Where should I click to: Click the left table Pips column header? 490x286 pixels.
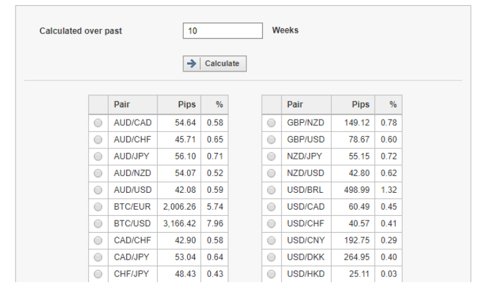tap(179, 105)
